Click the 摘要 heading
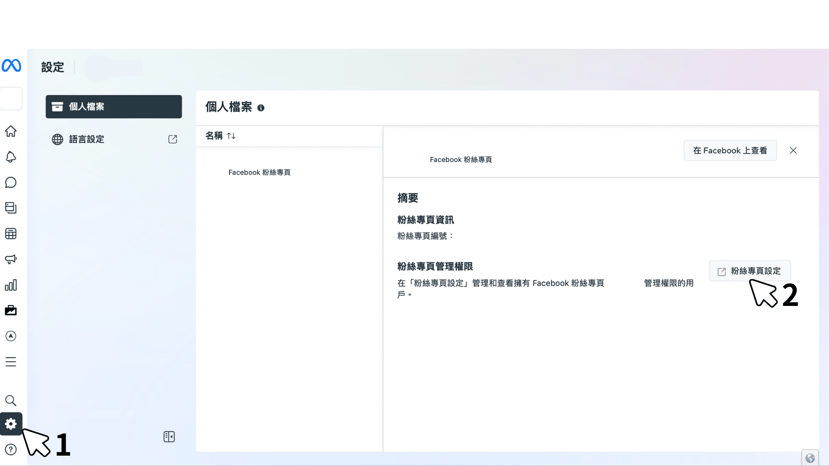The height and width of the screenshot is (466, 829). point(408,198)
